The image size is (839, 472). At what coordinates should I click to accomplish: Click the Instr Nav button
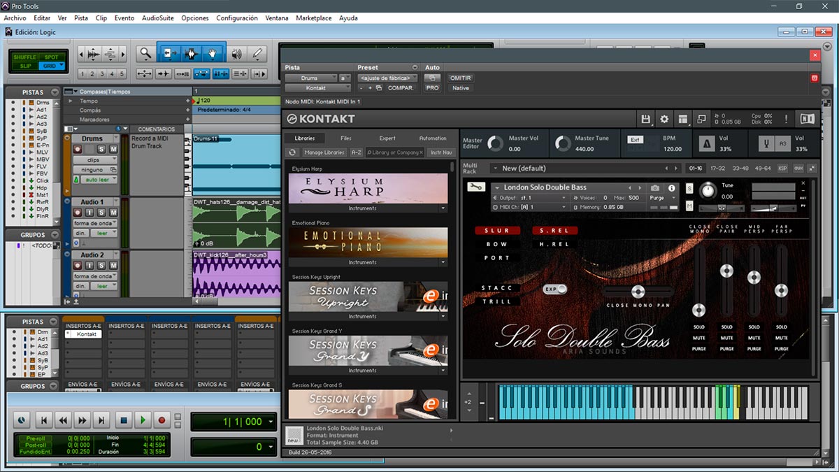[440, 152]
